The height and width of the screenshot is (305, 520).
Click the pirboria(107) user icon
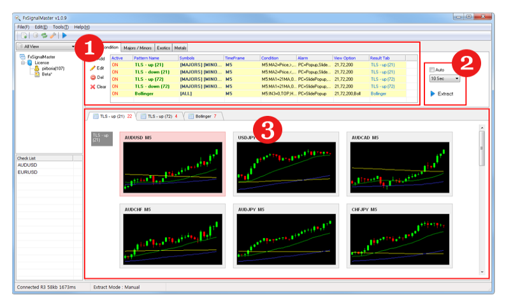(x=37, y=68)
